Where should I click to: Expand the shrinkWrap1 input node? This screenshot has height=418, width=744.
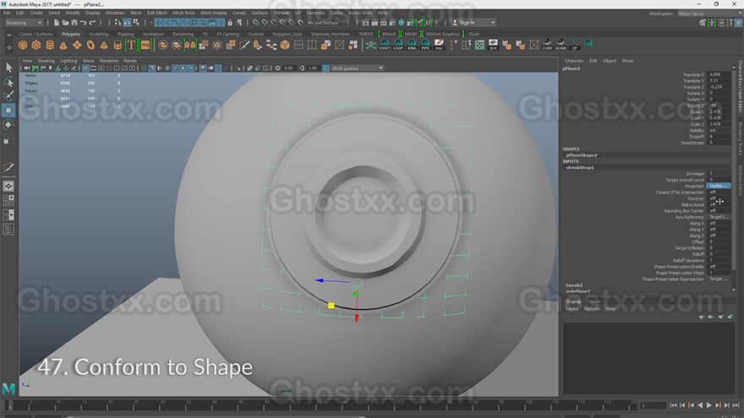(580, 167)
